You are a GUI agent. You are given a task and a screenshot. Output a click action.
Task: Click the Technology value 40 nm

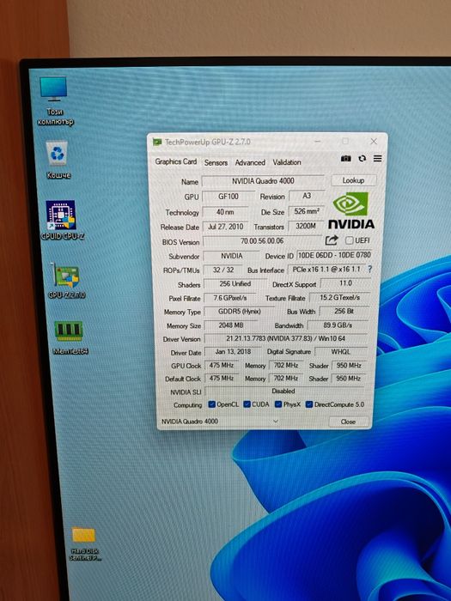click(225, 211)
